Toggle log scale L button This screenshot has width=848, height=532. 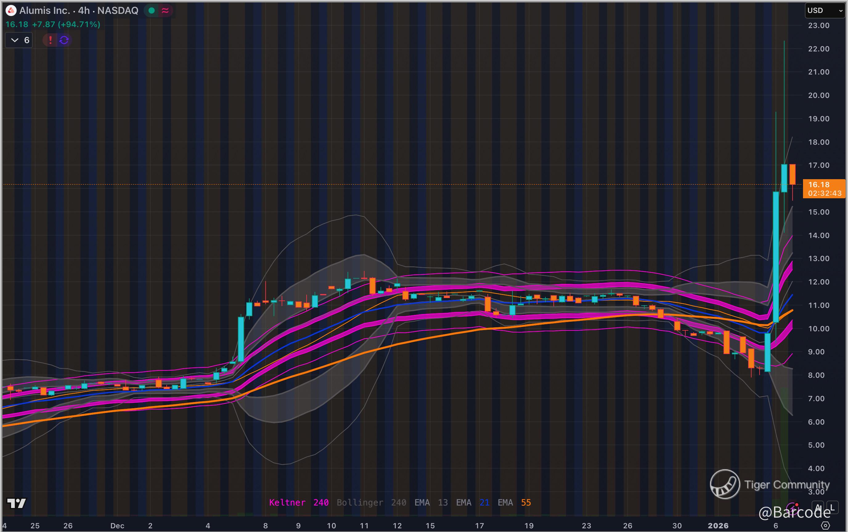click(832, 507)
